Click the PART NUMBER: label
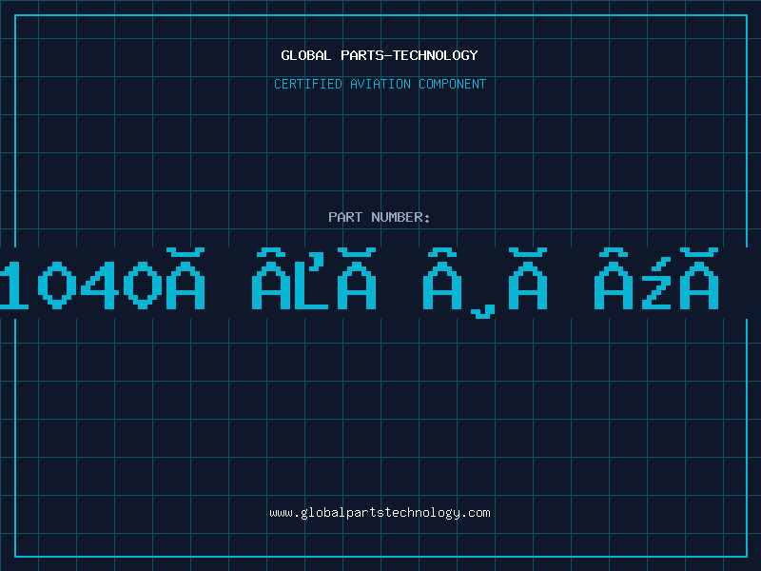Viewport: 761px width, 571px height. coord(380,217)
